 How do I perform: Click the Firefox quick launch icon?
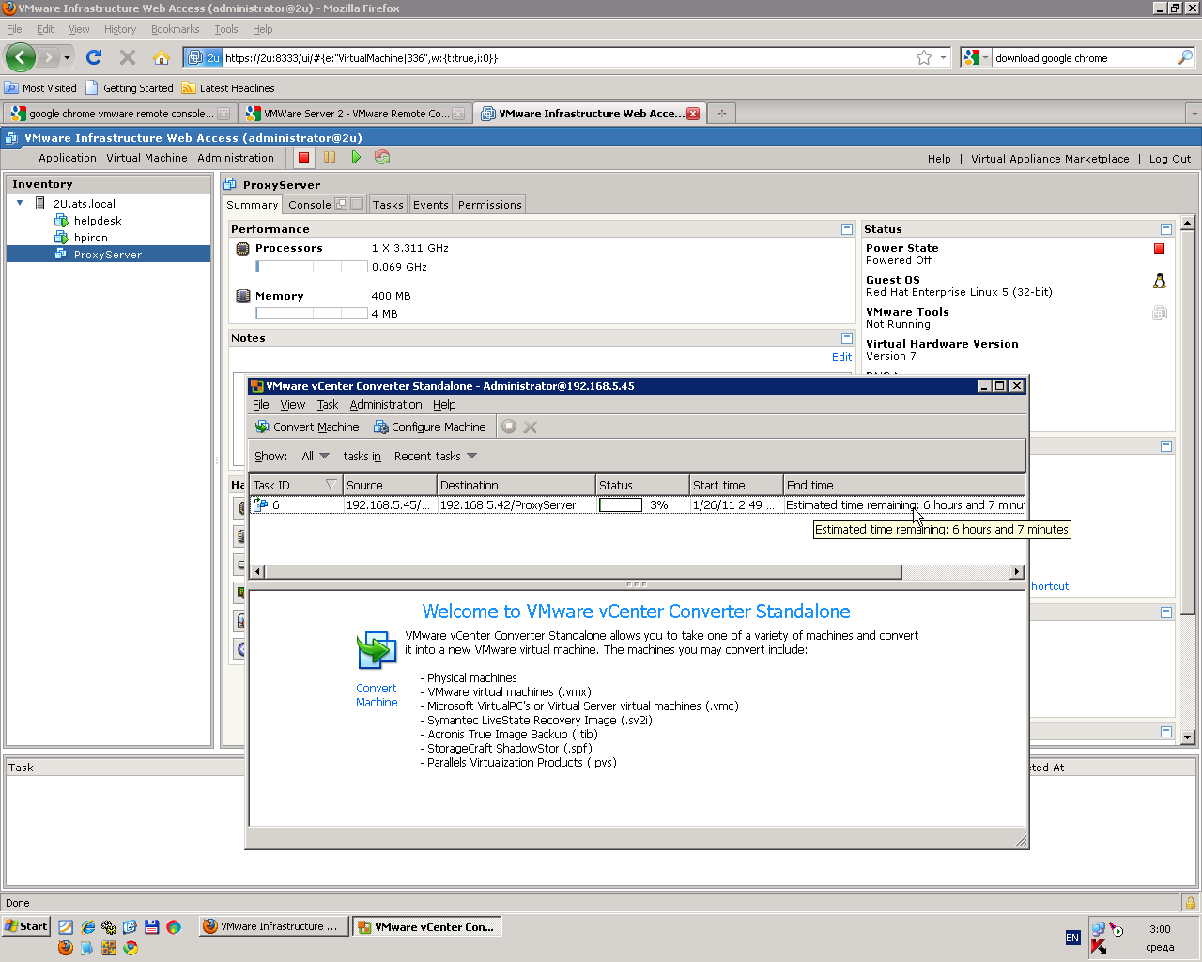point(65,948)
